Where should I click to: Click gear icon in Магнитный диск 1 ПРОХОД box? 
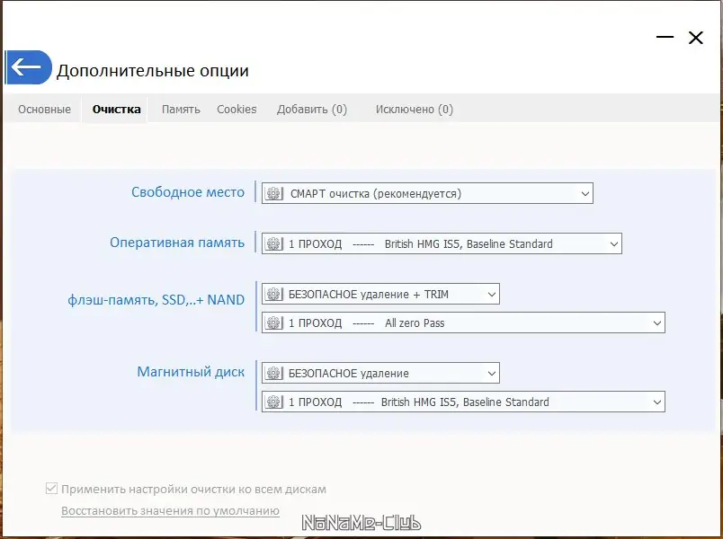[x=273, y=402]
